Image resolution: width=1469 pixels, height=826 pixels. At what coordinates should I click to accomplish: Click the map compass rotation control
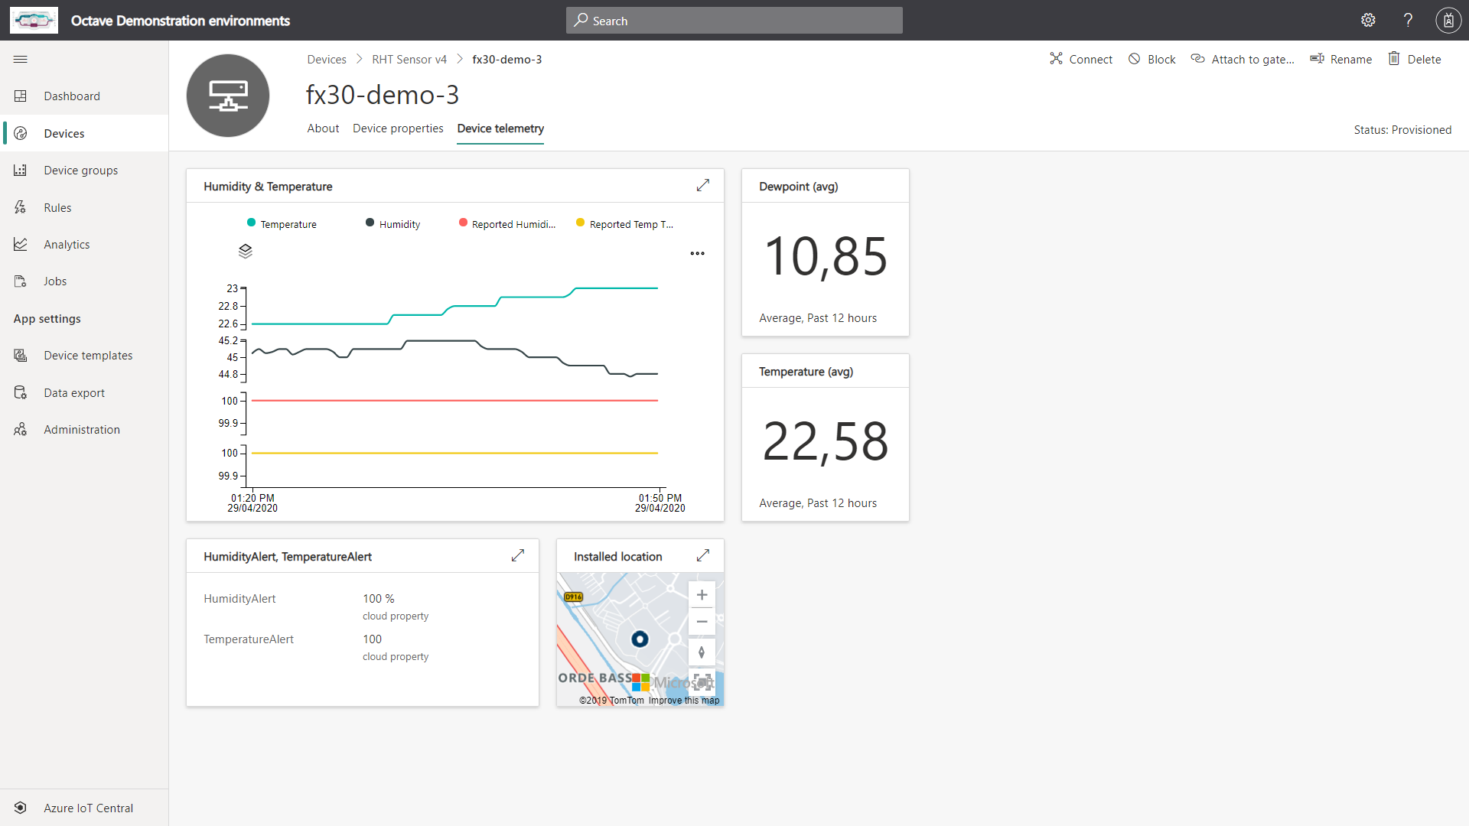pos(702,652)
